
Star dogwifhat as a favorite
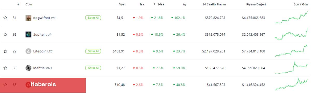tap(5, 18)
